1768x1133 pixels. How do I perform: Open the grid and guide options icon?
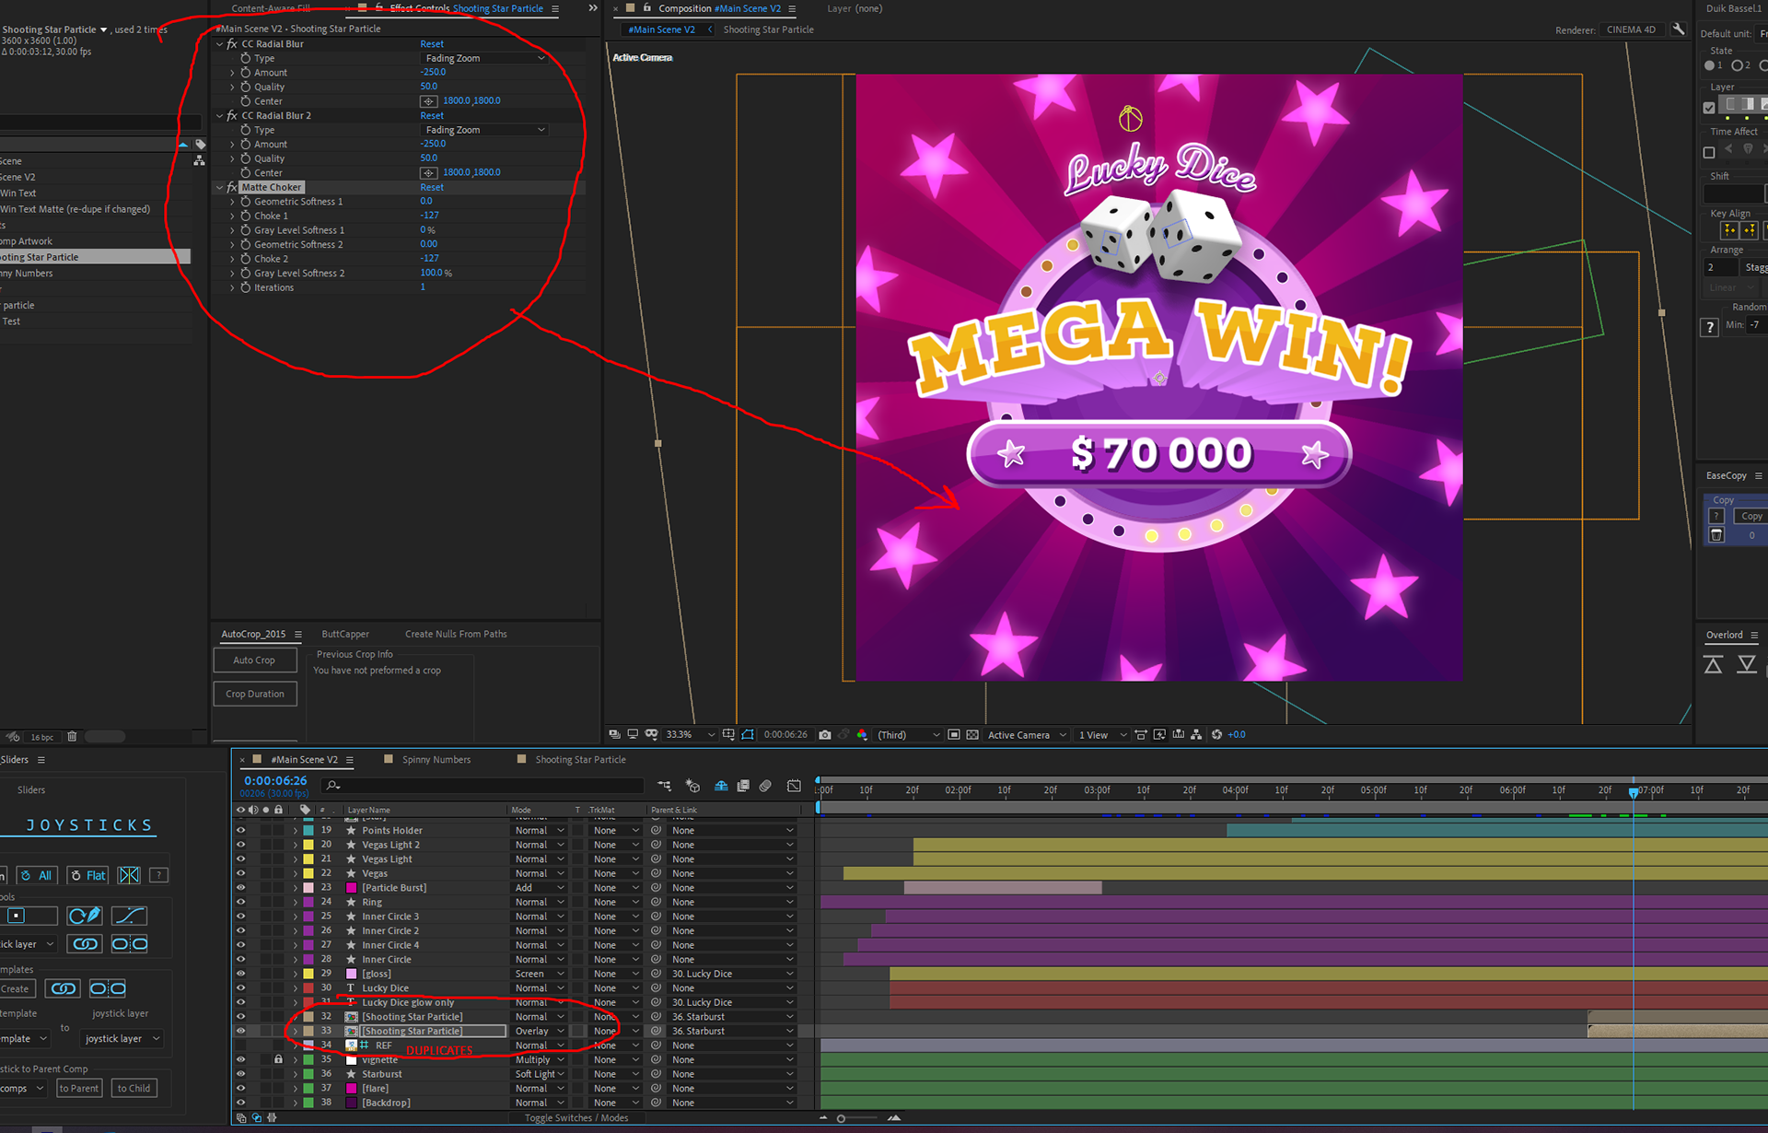728,734
